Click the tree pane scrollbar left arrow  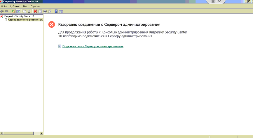point(1,133)
